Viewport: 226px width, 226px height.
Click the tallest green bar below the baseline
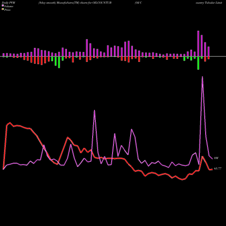coord(198,63)
